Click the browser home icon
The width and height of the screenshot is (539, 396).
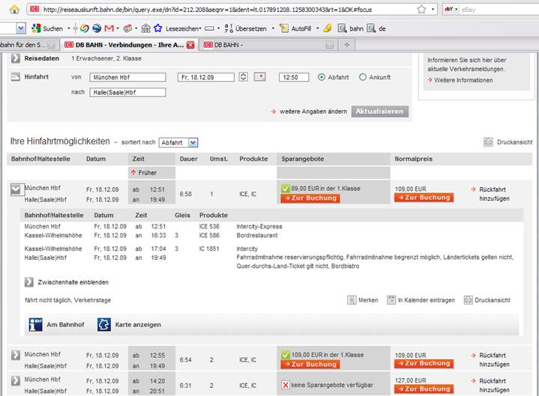[13, 10]
